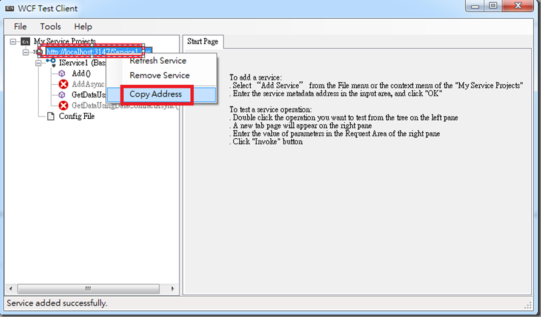
Task: Click the 'Click "Invoke" button' instruction line
Action: coord(266,142)
